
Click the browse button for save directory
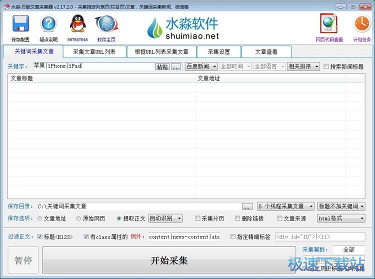[247, 206]
